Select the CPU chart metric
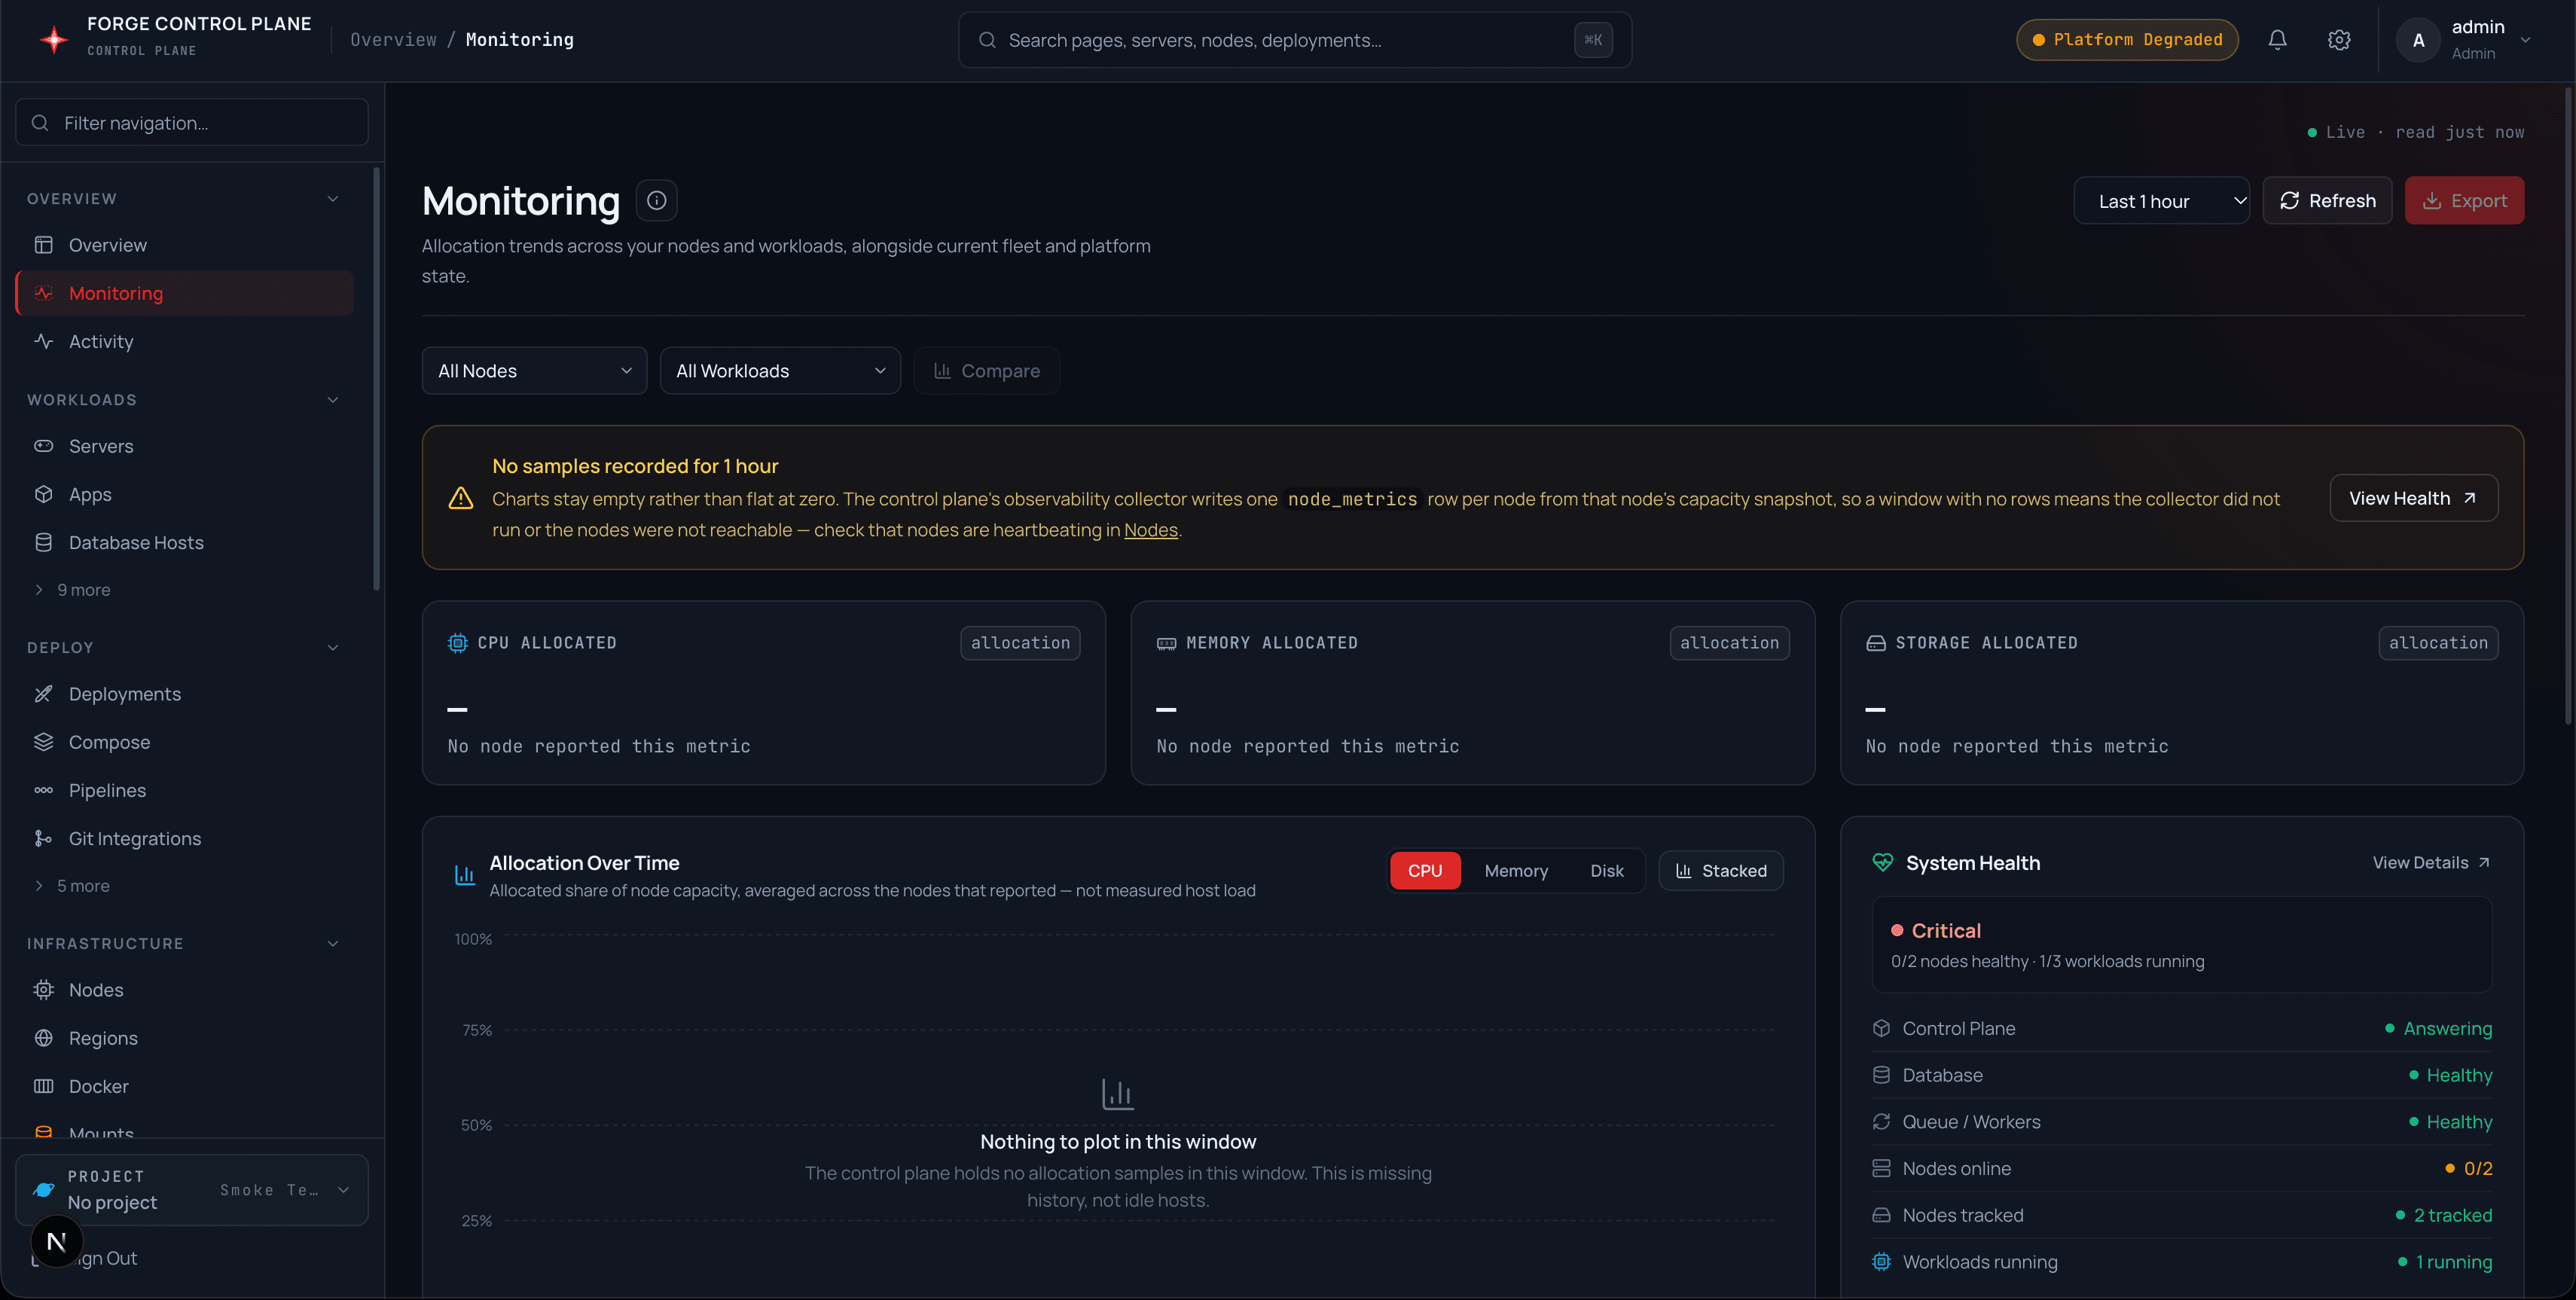Screen dimensions: 2576x1300 coord(1425,871)
